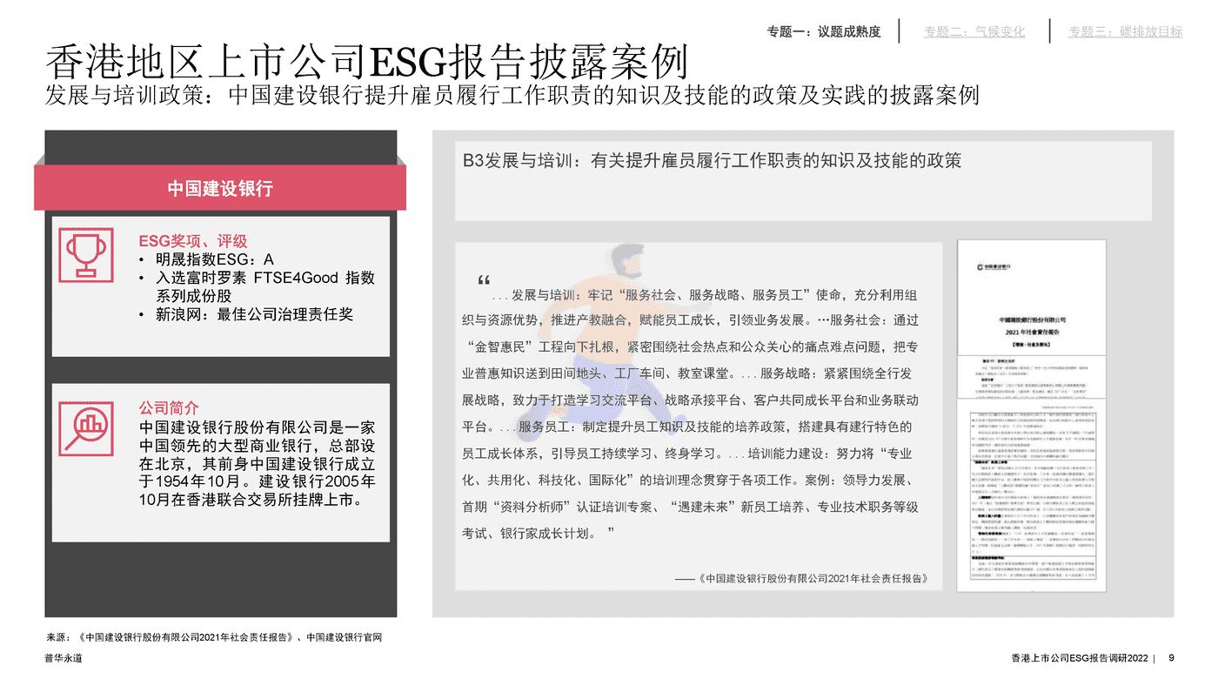This screenshot has width=1218, height=686.
Task: Go to 专题三：碳排放目标 link
Action: point(1125,32)
